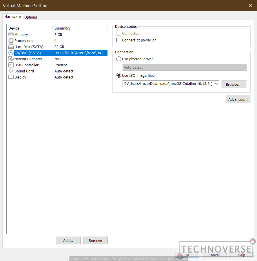Click the Network Adapter icon
This screenshot has width=257, height=261.
pyautogui.click(x=11, y=59)
